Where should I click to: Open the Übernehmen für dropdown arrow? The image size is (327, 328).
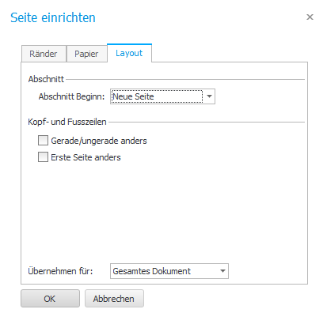222,271
